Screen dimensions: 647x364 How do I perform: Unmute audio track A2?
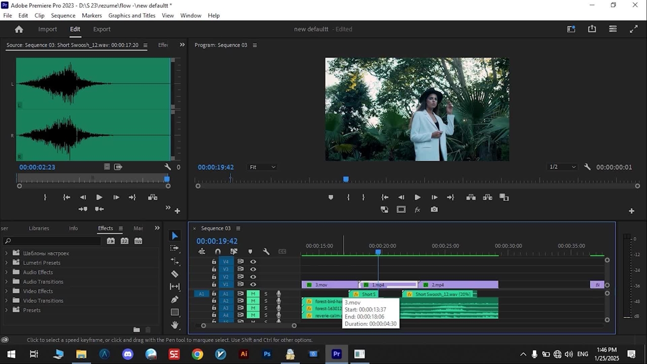pos(253,301)
